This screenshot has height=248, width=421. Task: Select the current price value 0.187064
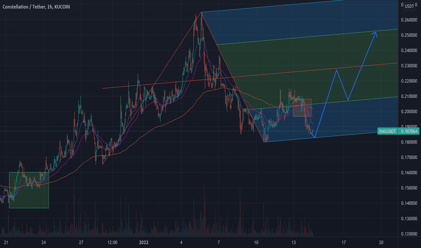(409, 131)
